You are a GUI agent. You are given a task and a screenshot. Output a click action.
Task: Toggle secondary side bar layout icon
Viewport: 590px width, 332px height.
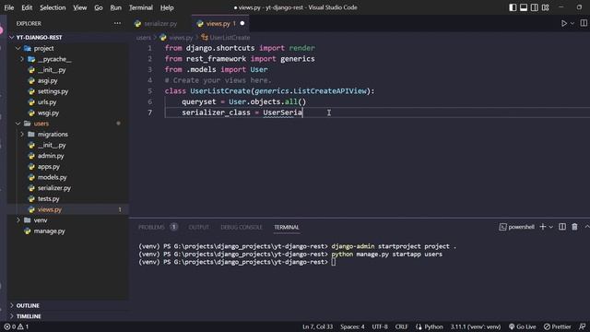[x=535, y=7]
